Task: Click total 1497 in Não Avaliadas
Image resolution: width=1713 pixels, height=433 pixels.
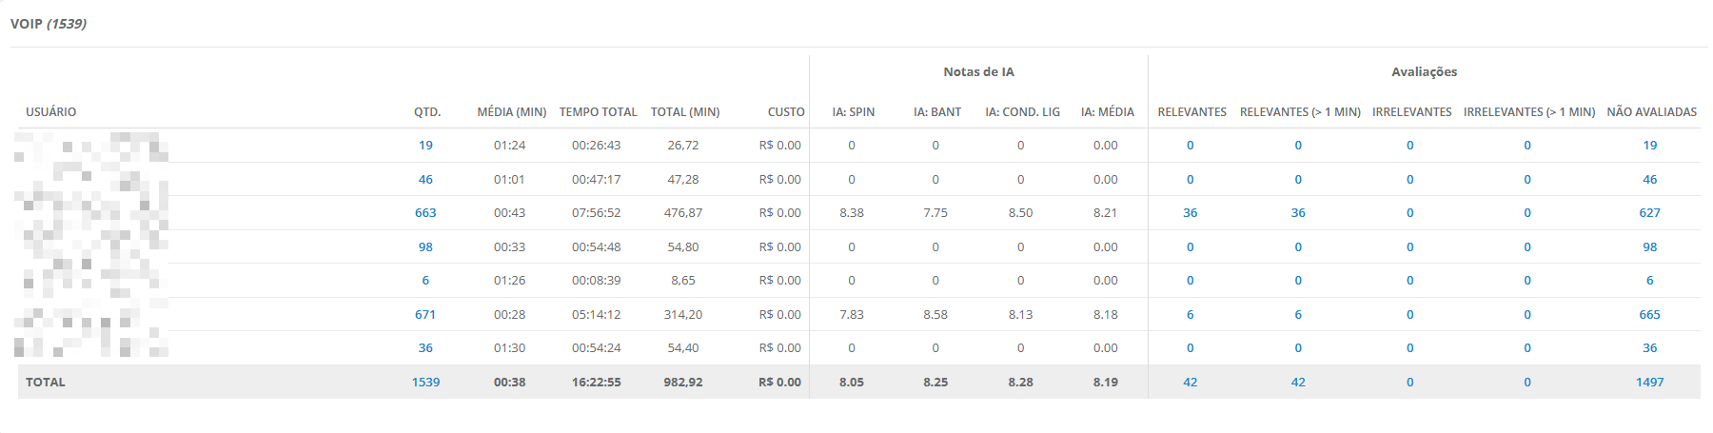Action: (x=1649, y=382)
